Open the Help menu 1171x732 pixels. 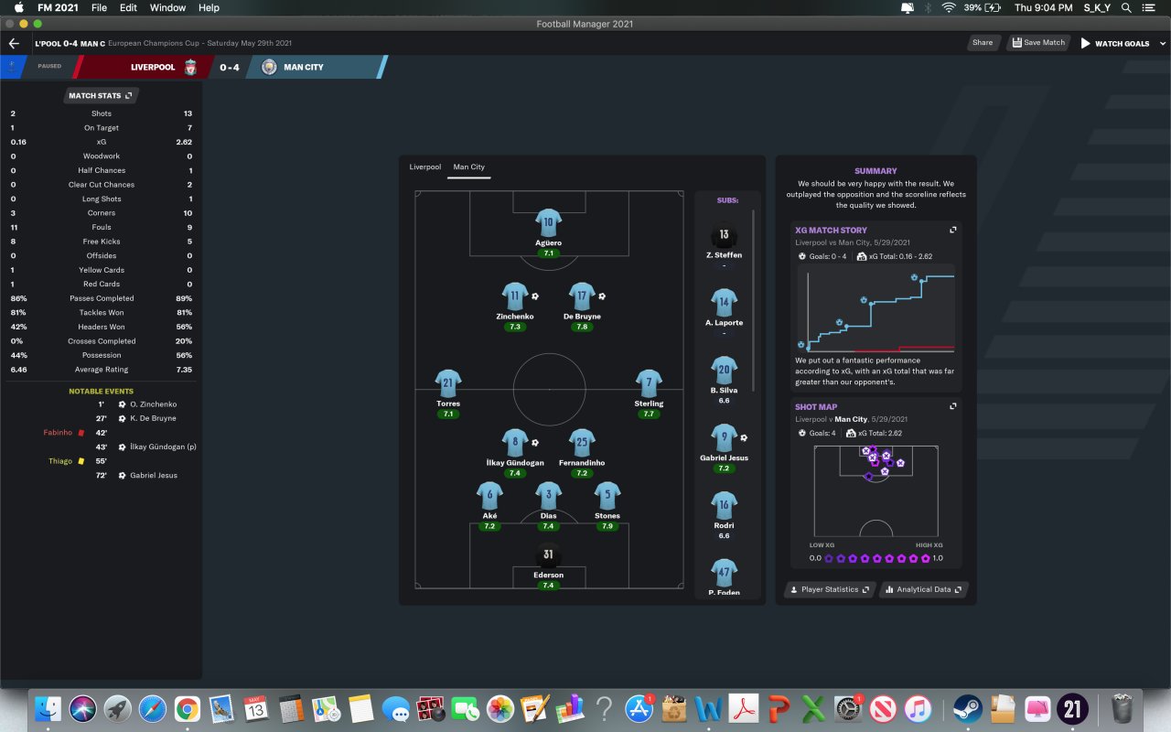pyautogui.click(x=209, y=7)
